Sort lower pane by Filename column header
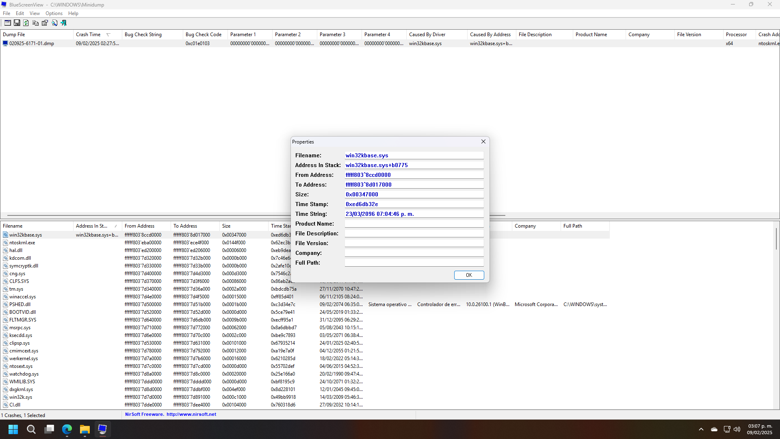Screen dimensions: 780x439 [x=37, y=226]
